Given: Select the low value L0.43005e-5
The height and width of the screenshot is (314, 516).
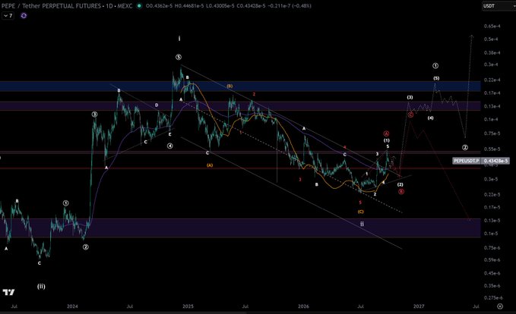Looking at the screenshot, I should [219, 6].
